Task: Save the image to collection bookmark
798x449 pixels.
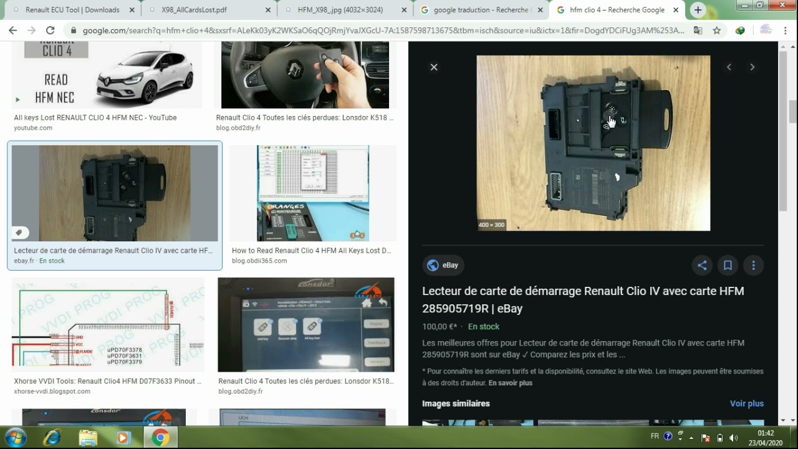Action: pos(728,266)
